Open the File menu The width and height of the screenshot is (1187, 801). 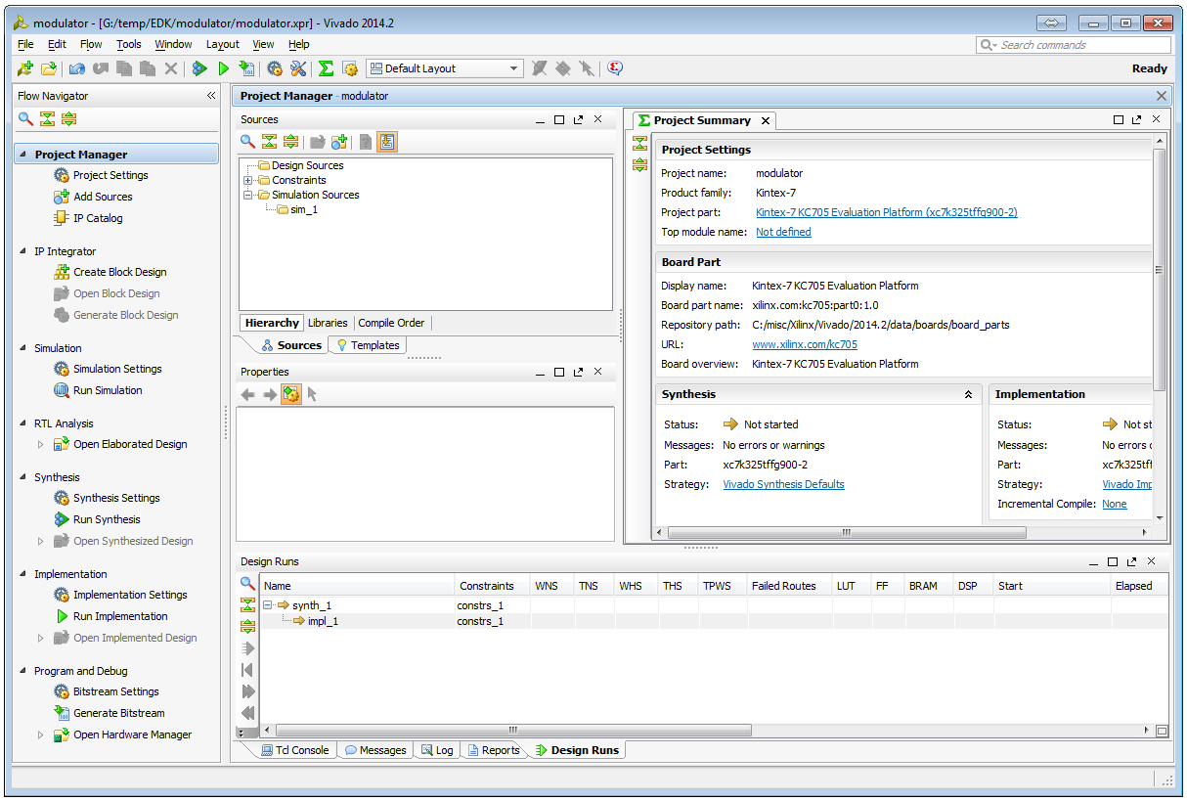click(x=25, y=44)
